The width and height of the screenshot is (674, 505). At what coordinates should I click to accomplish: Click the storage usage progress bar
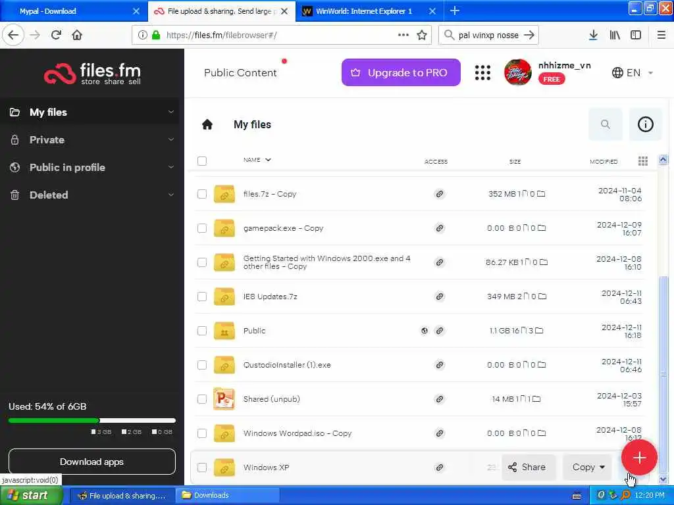(x=92, y=420)
